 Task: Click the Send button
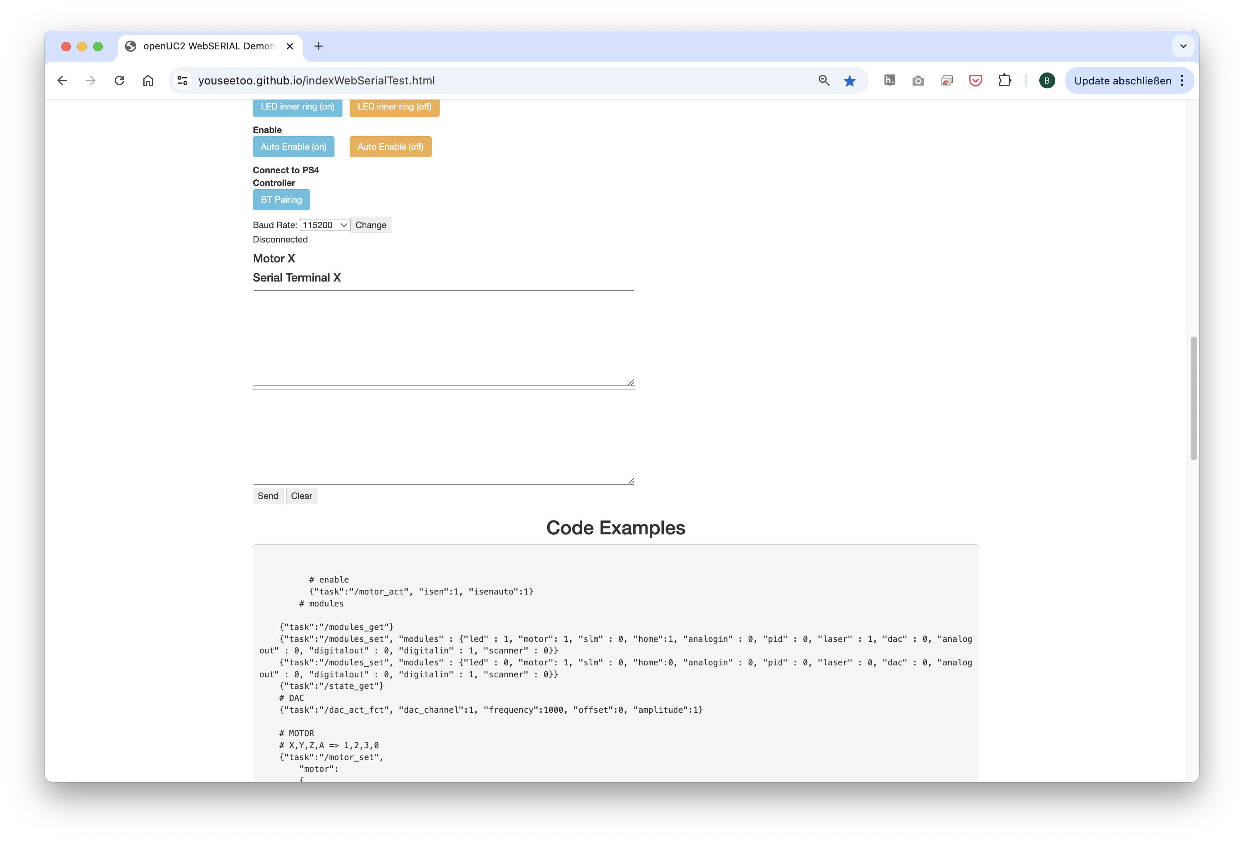(268, 496)
